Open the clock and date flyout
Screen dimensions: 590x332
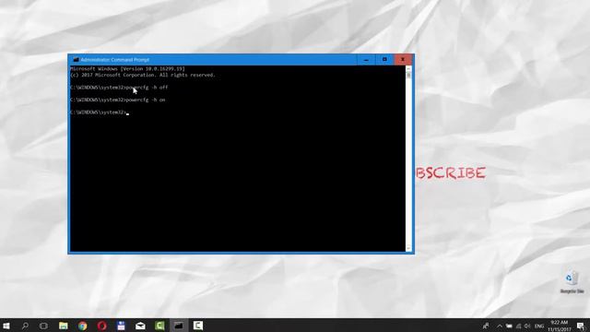(x=560, y=326)
